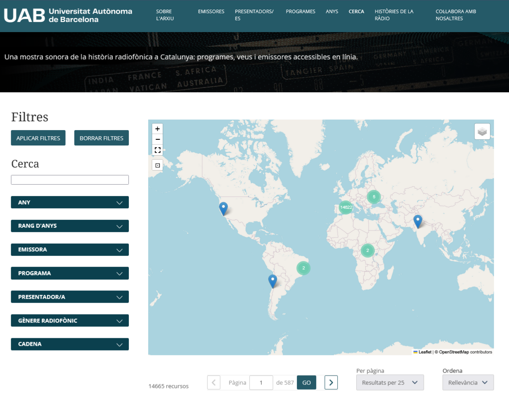The width and height of the screenshot is (509, 404).
Task: Zoom out on the map
Action: (x=157, y=139)
